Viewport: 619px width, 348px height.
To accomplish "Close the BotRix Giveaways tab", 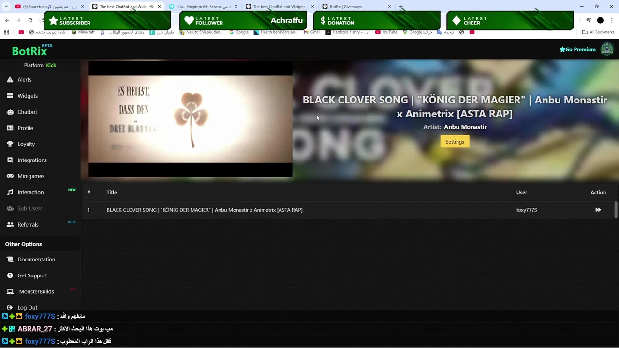I will click(x=389, y=7).
